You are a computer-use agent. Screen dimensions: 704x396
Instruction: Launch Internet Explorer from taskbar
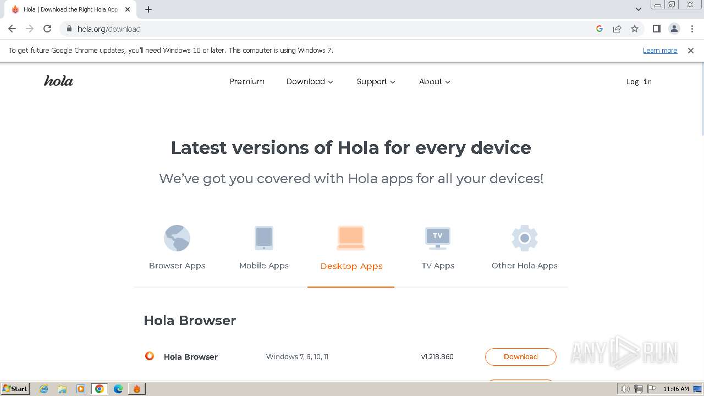[x=44, y=389]
